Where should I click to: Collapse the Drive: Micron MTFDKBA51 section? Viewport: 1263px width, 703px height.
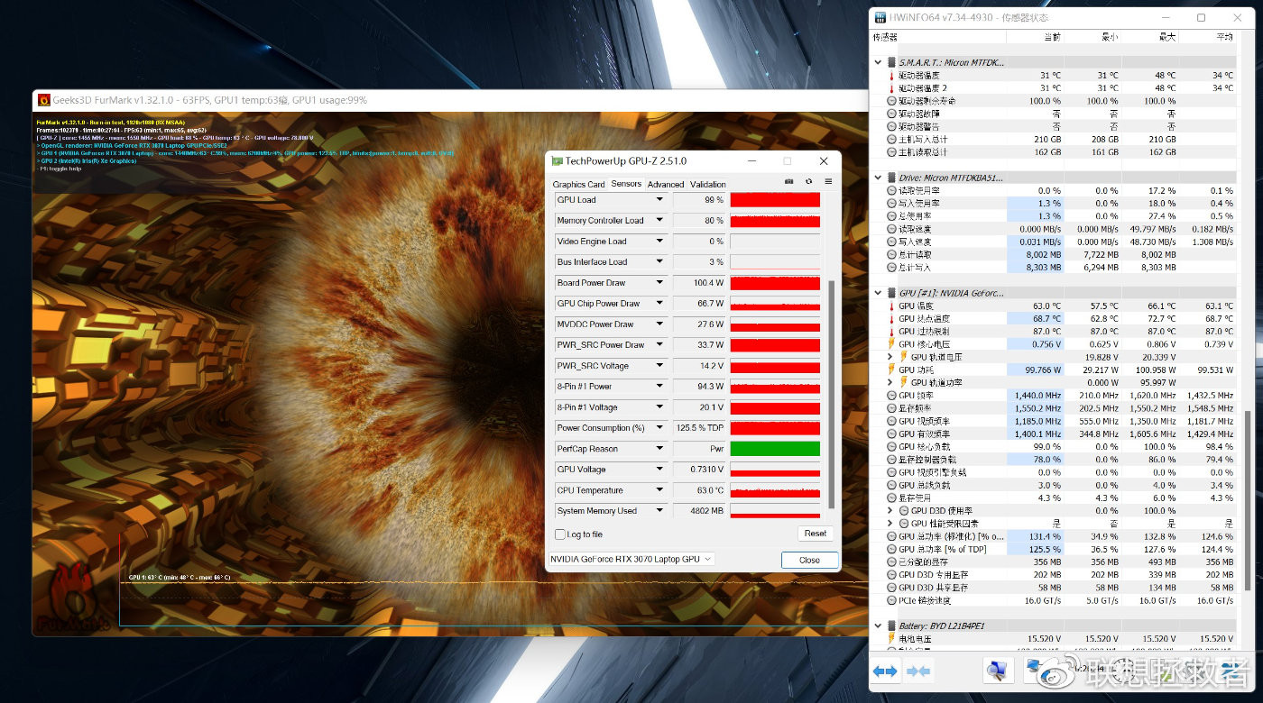[879, 178]
